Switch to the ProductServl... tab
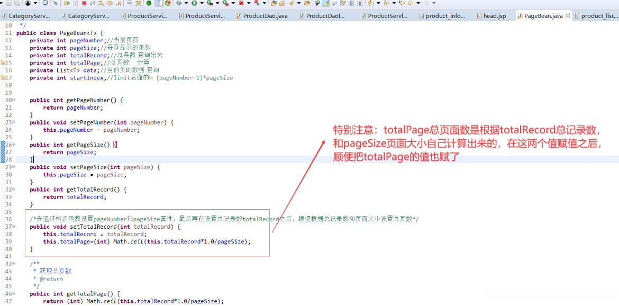 coord(385,16)
